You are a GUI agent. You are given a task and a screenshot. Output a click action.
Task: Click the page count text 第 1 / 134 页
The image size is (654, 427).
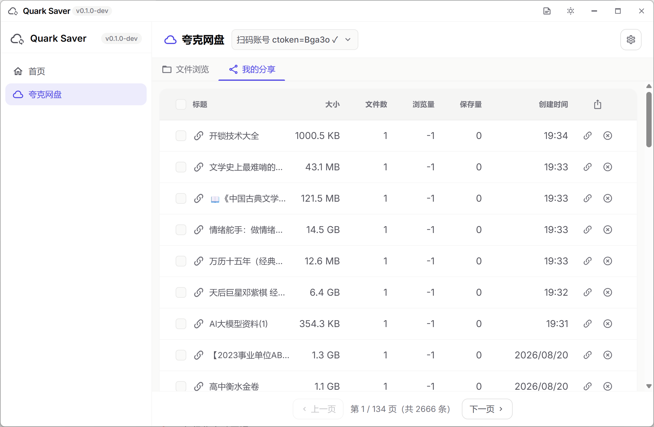(x=374, y=409)
